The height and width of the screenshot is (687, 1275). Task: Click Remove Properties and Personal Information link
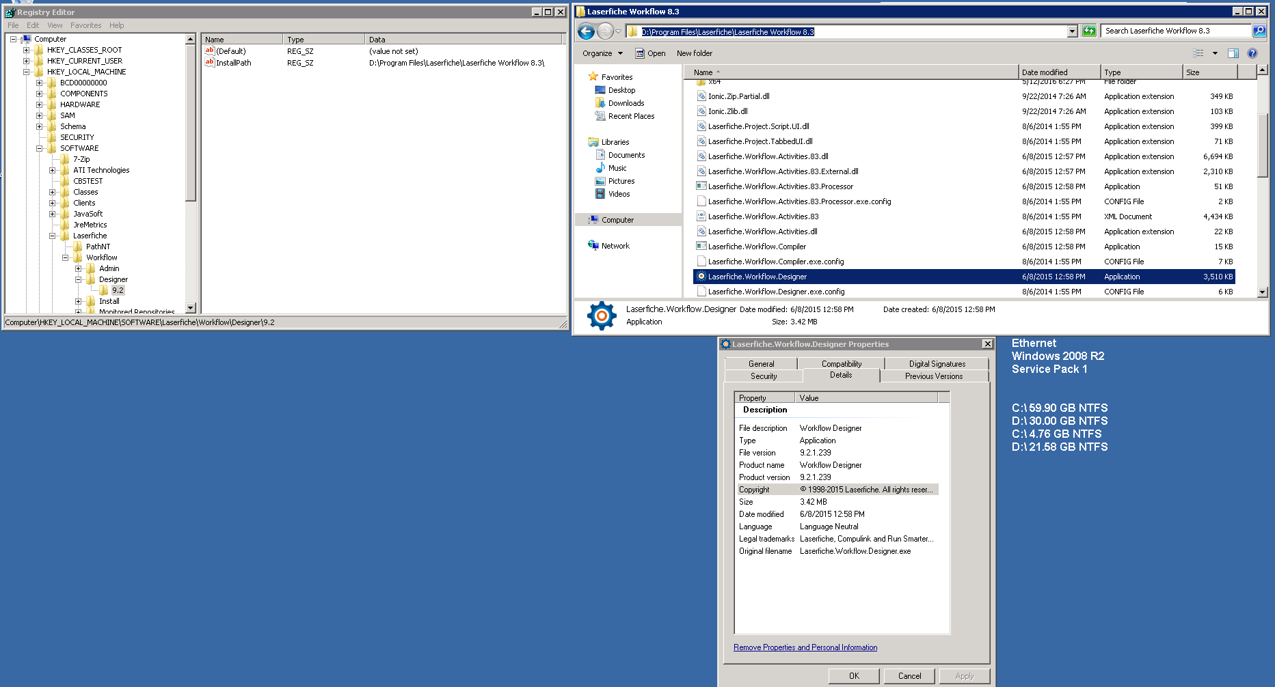click(x=805, y=647)
